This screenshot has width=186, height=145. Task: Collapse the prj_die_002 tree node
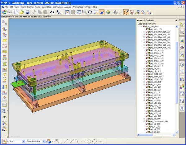141,26
